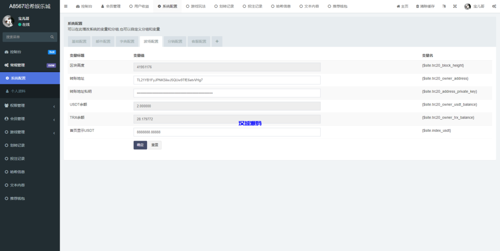Click 清除缓存 clear cache button
Screen dimensions: 500x251
(x=425, y=6)
